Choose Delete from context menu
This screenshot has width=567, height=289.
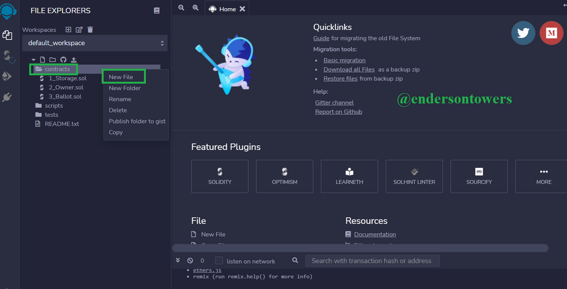click(118, 110)
